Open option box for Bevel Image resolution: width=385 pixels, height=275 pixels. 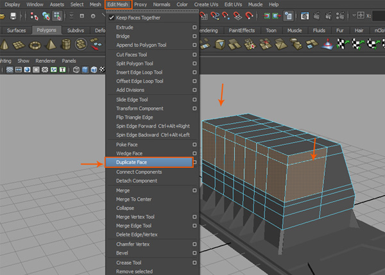click(x=194, y=253)
